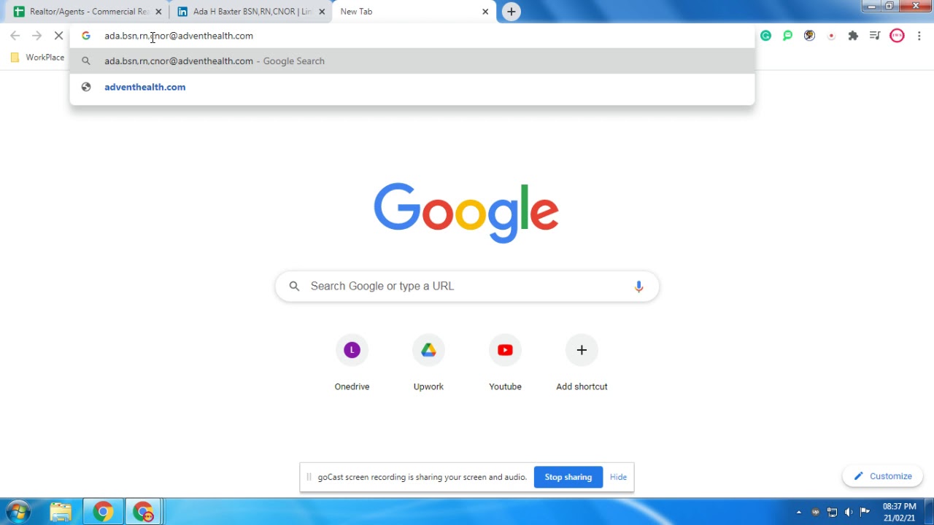This screenshot has height=525, width=934.
Task: Add a new shortcut tile
Action: [582, 363]
